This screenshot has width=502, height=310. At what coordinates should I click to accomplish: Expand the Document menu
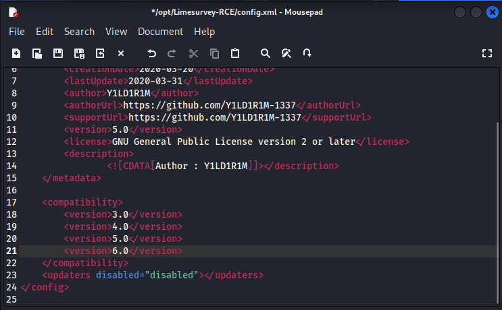[160, 32]
